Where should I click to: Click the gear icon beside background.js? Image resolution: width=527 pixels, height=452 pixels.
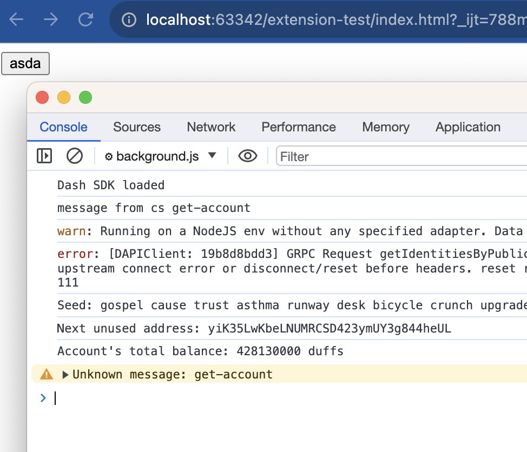(x=109, y=156)
